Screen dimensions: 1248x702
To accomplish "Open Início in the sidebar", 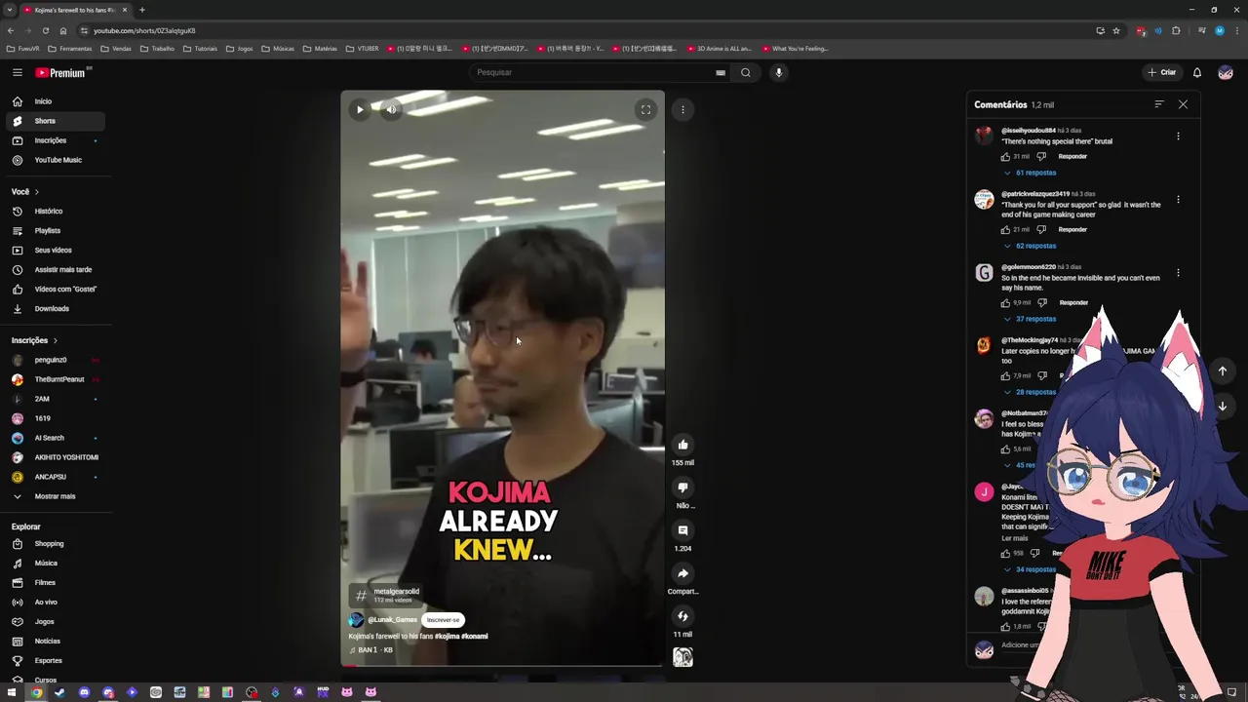I will 55,101.
